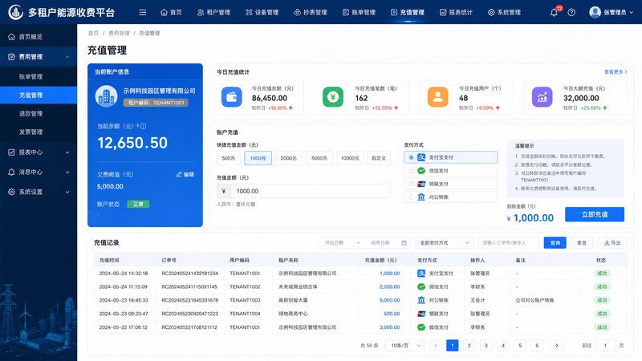Screen dimensions: 642x361
Task: Click the blue wallet icon for 今日充值总额
Action: coord(232,97)
